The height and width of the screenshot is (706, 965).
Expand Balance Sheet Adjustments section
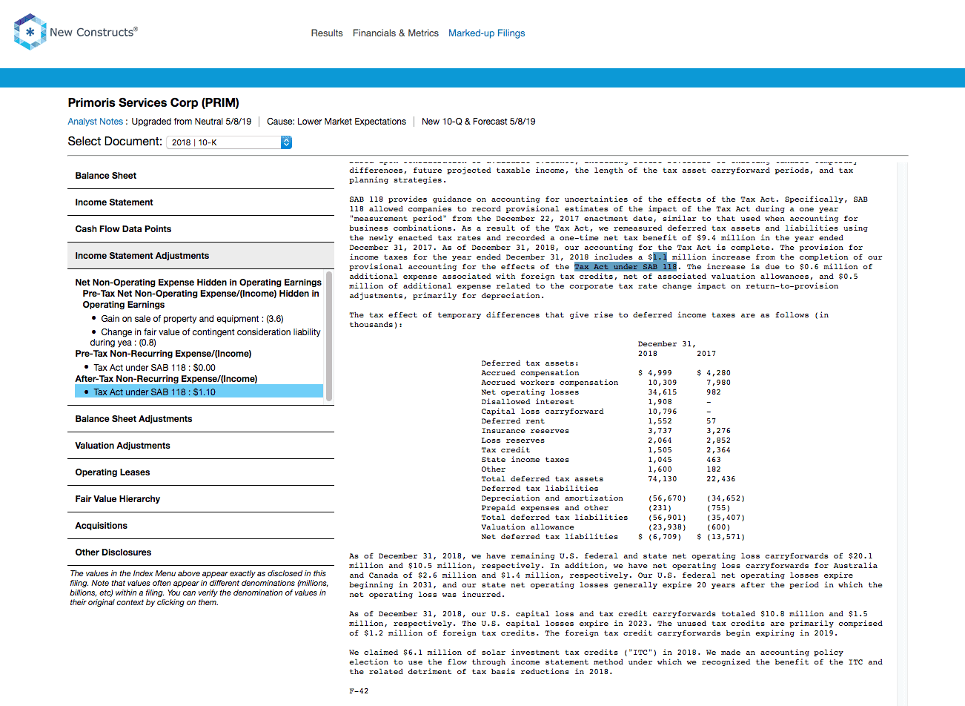pyautogui.click(x=201, y=419)
